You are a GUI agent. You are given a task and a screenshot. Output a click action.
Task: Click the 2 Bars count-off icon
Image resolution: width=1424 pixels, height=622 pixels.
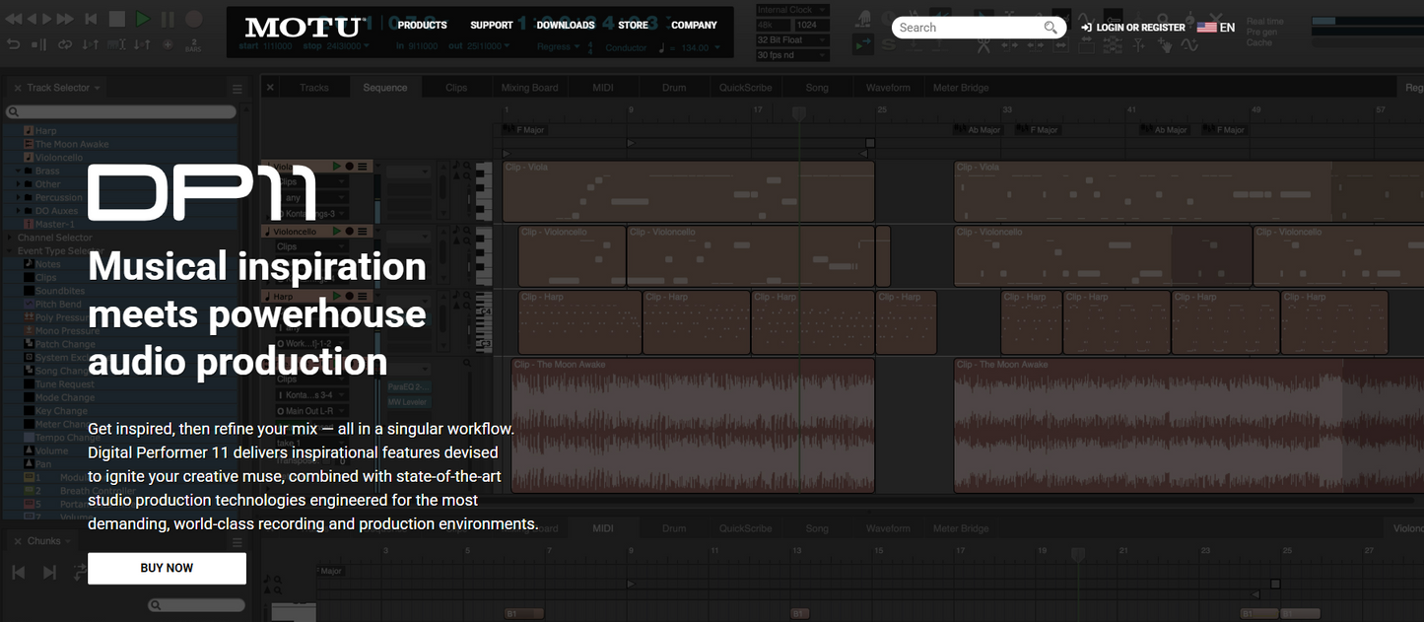pos(193,45)
